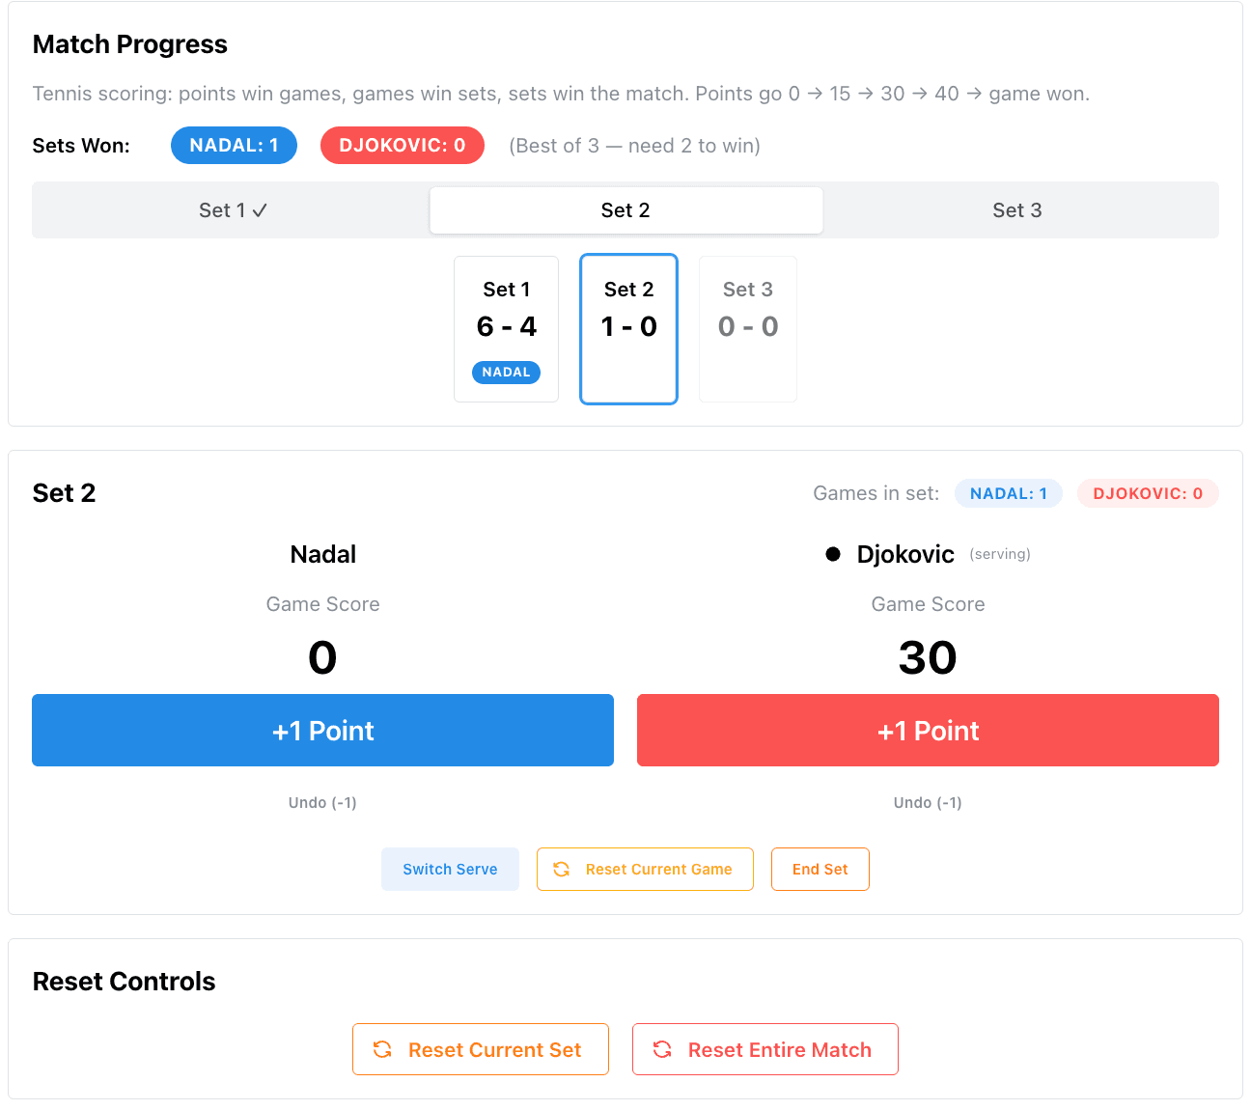
Task: Select the Set 3 score card showing 0-0
Action: 748,328
